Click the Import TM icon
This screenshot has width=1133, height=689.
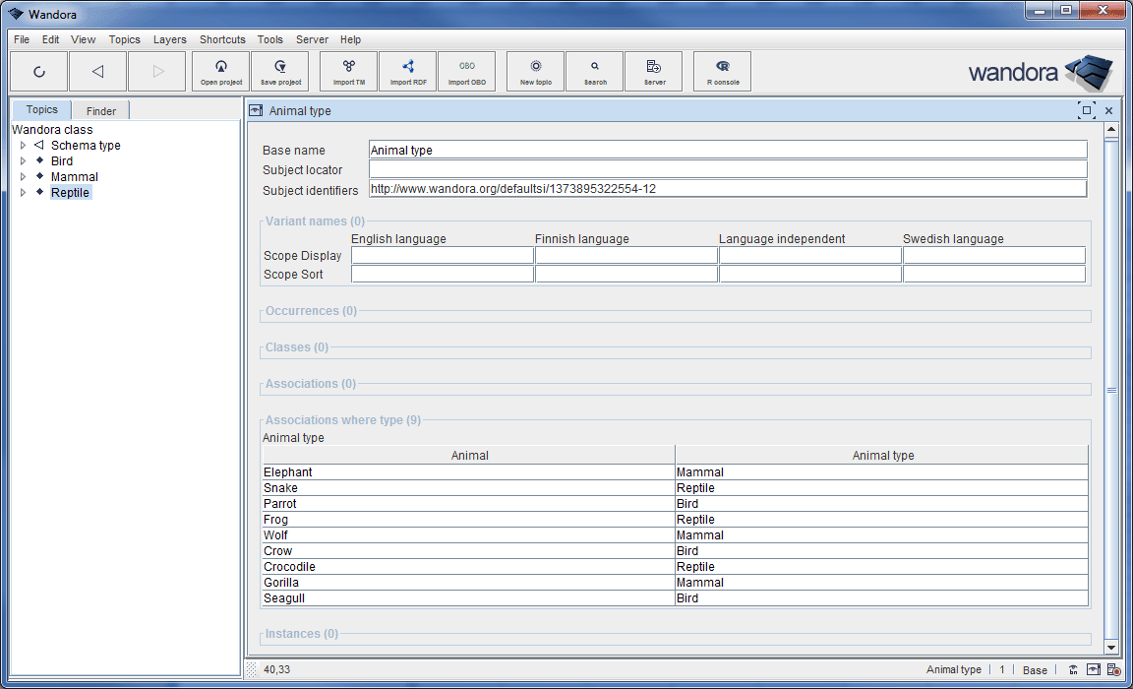349,71
